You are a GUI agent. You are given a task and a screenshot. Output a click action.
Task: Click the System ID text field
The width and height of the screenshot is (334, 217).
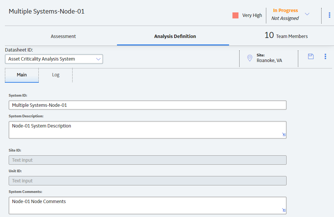pyautogui.click(x=147, y=105)
